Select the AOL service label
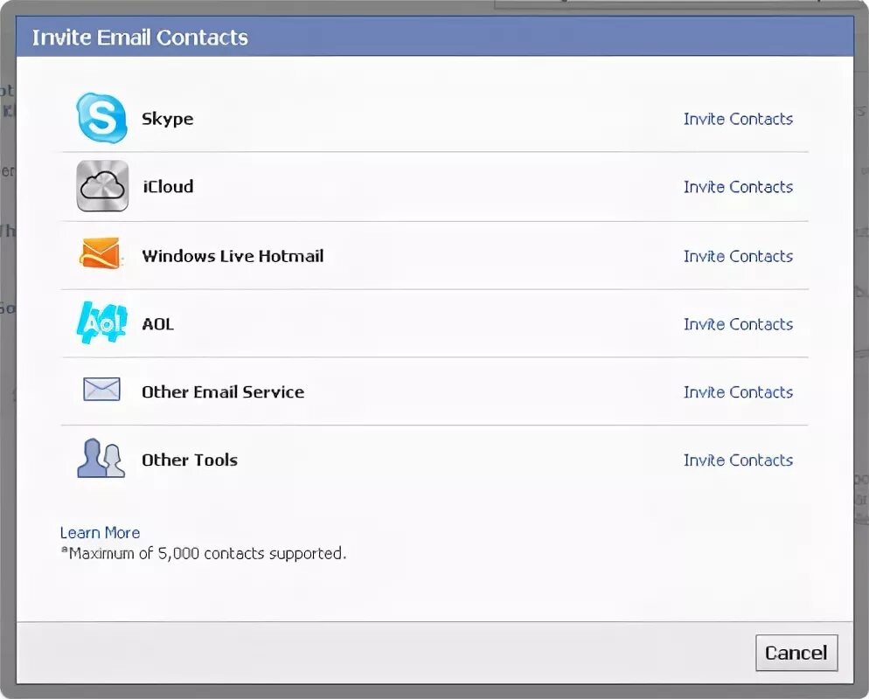 158,324
